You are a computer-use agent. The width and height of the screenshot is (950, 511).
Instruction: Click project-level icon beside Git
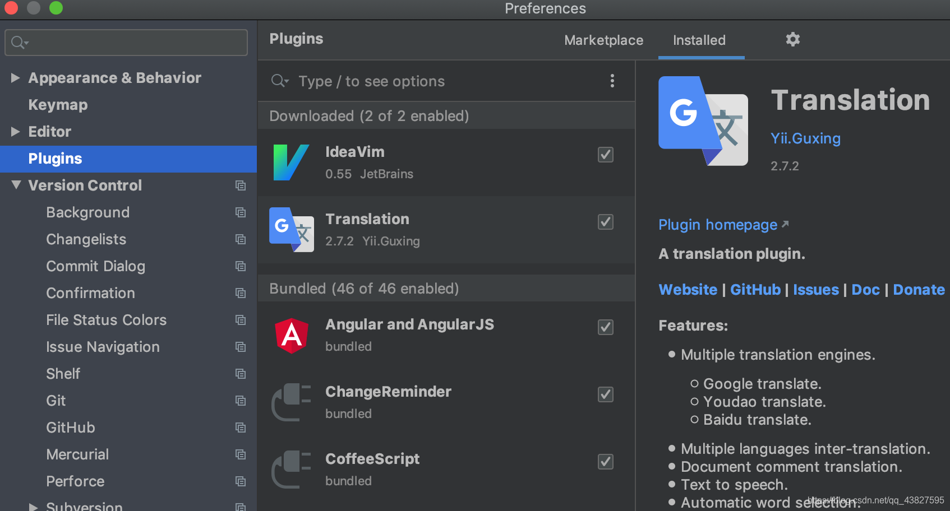(241, 401)
